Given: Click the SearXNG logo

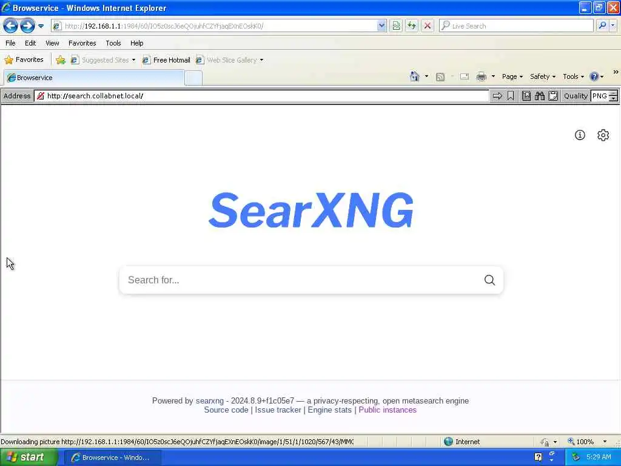Looking at the screenshot, I should [311, 211].
